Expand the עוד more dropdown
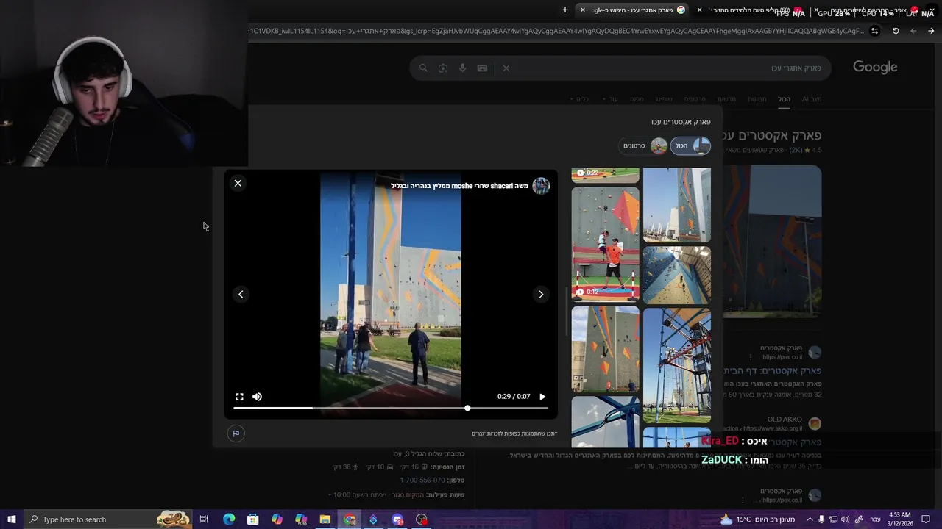This screenshot has width=942, height=529. (610, 99)
